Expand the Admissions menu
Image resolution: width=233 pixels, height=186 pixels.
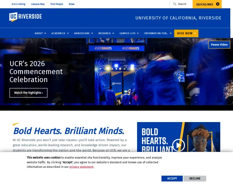click(x=83, y=33)
